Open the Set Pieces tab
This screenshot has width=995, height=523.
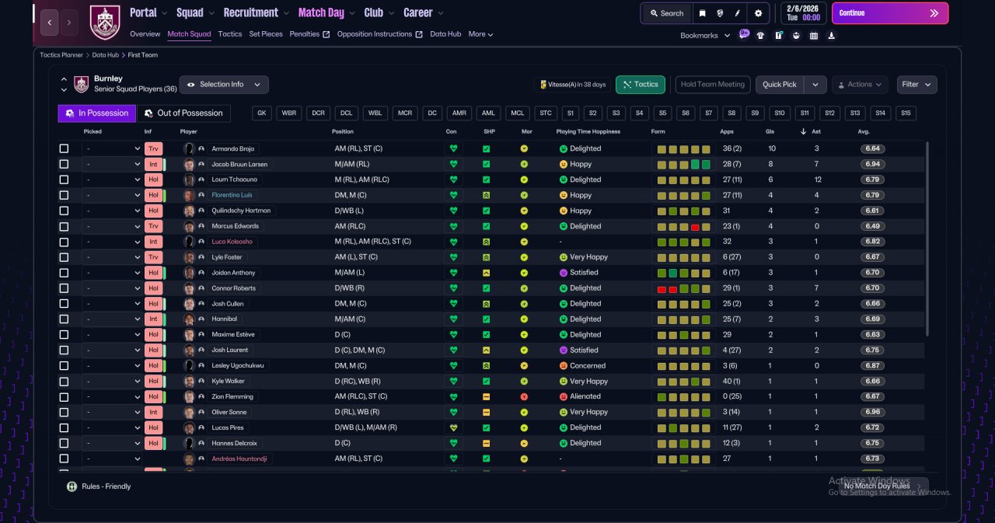pyautogui.click(x=266, y=34)
